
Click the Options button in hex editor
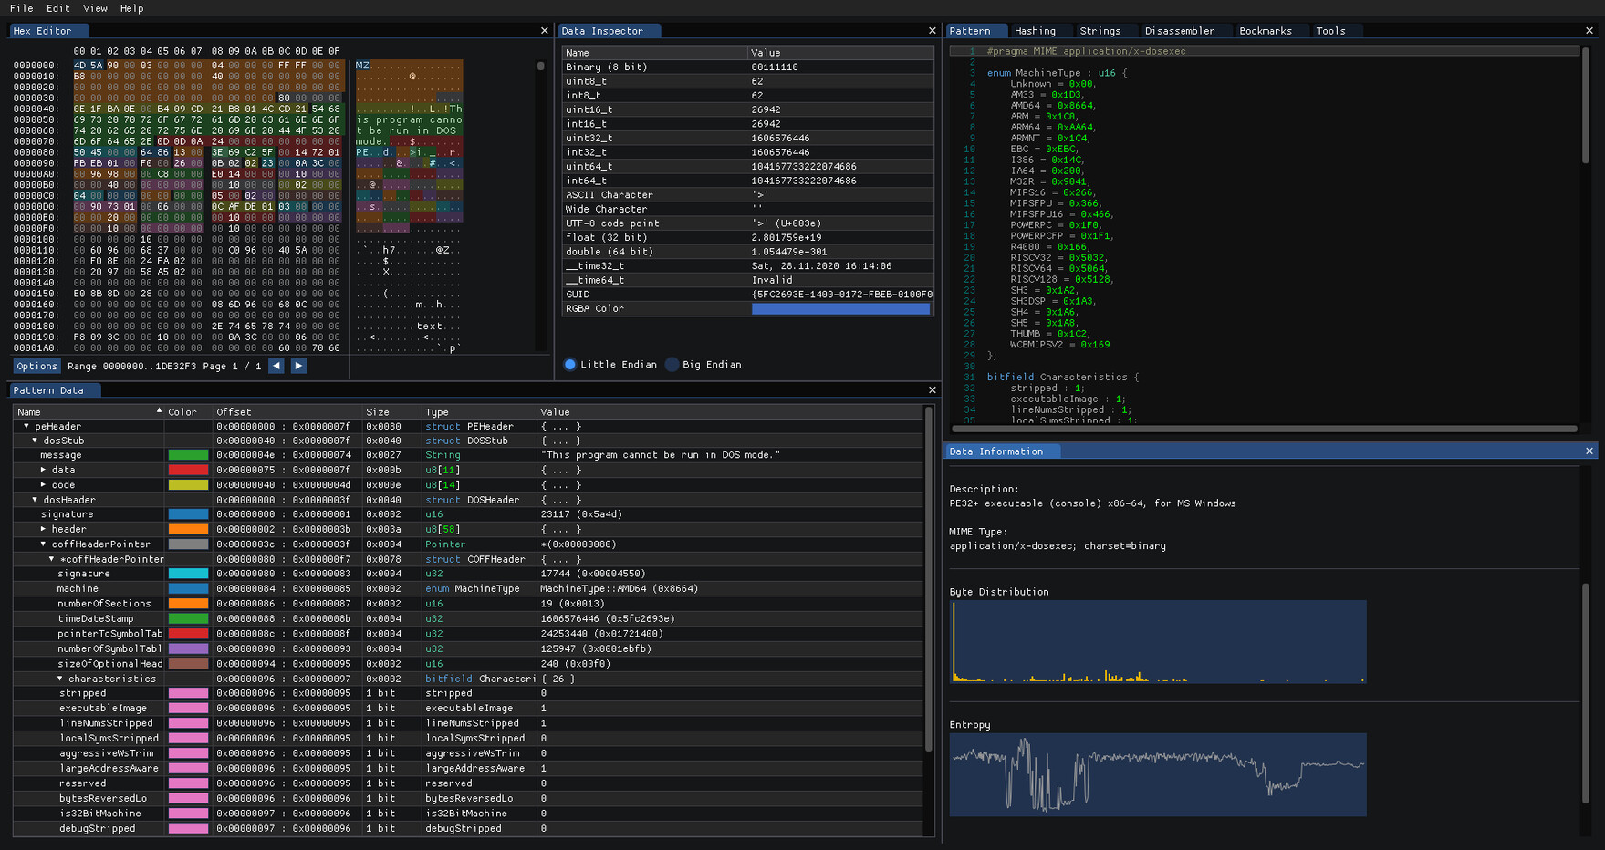coord(37,366)
